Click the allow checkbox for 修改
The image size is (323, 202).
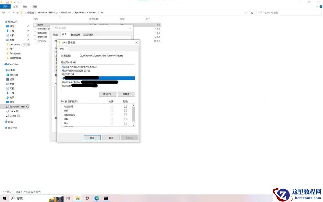111,110
